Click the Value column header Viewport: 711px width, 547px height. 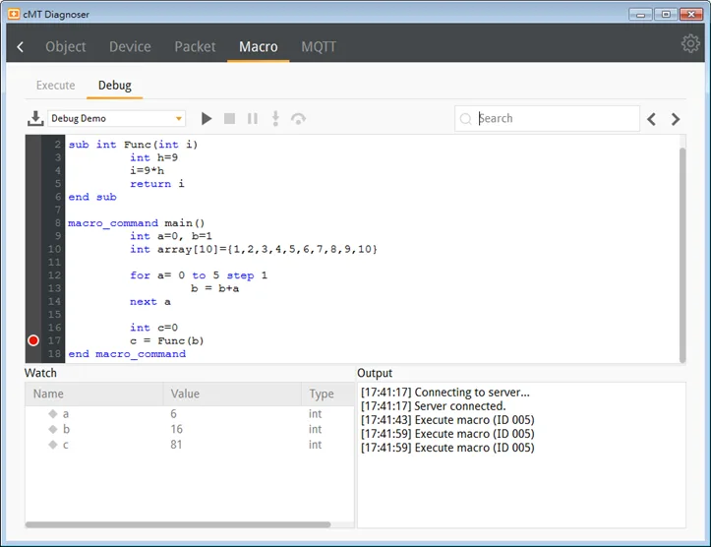pos(232,394)
